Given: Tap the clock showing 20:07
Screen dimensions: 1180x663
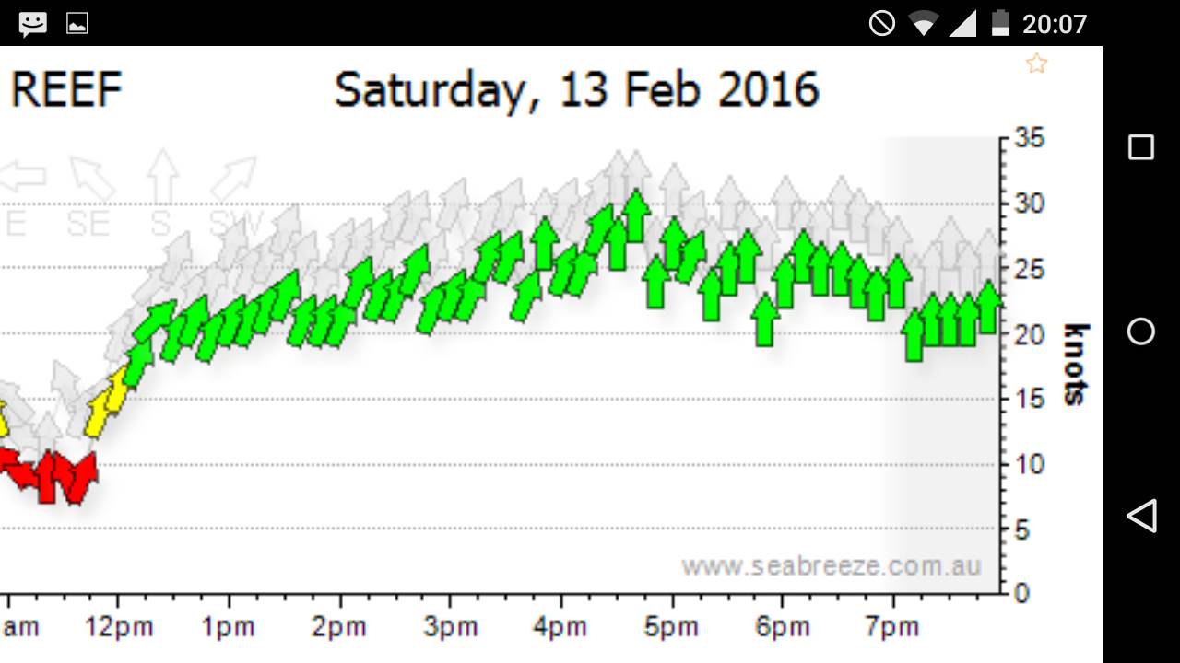Looking at the screenshot, I should 1056,25.
